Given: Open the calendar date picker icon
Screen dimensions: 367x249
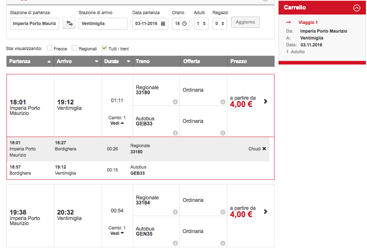Looking at the screenshot, I should 163,24.
